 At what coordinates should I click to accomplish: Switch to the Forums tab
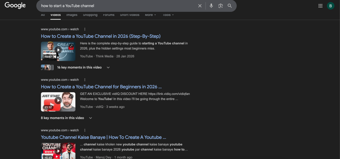click(109, 15)
